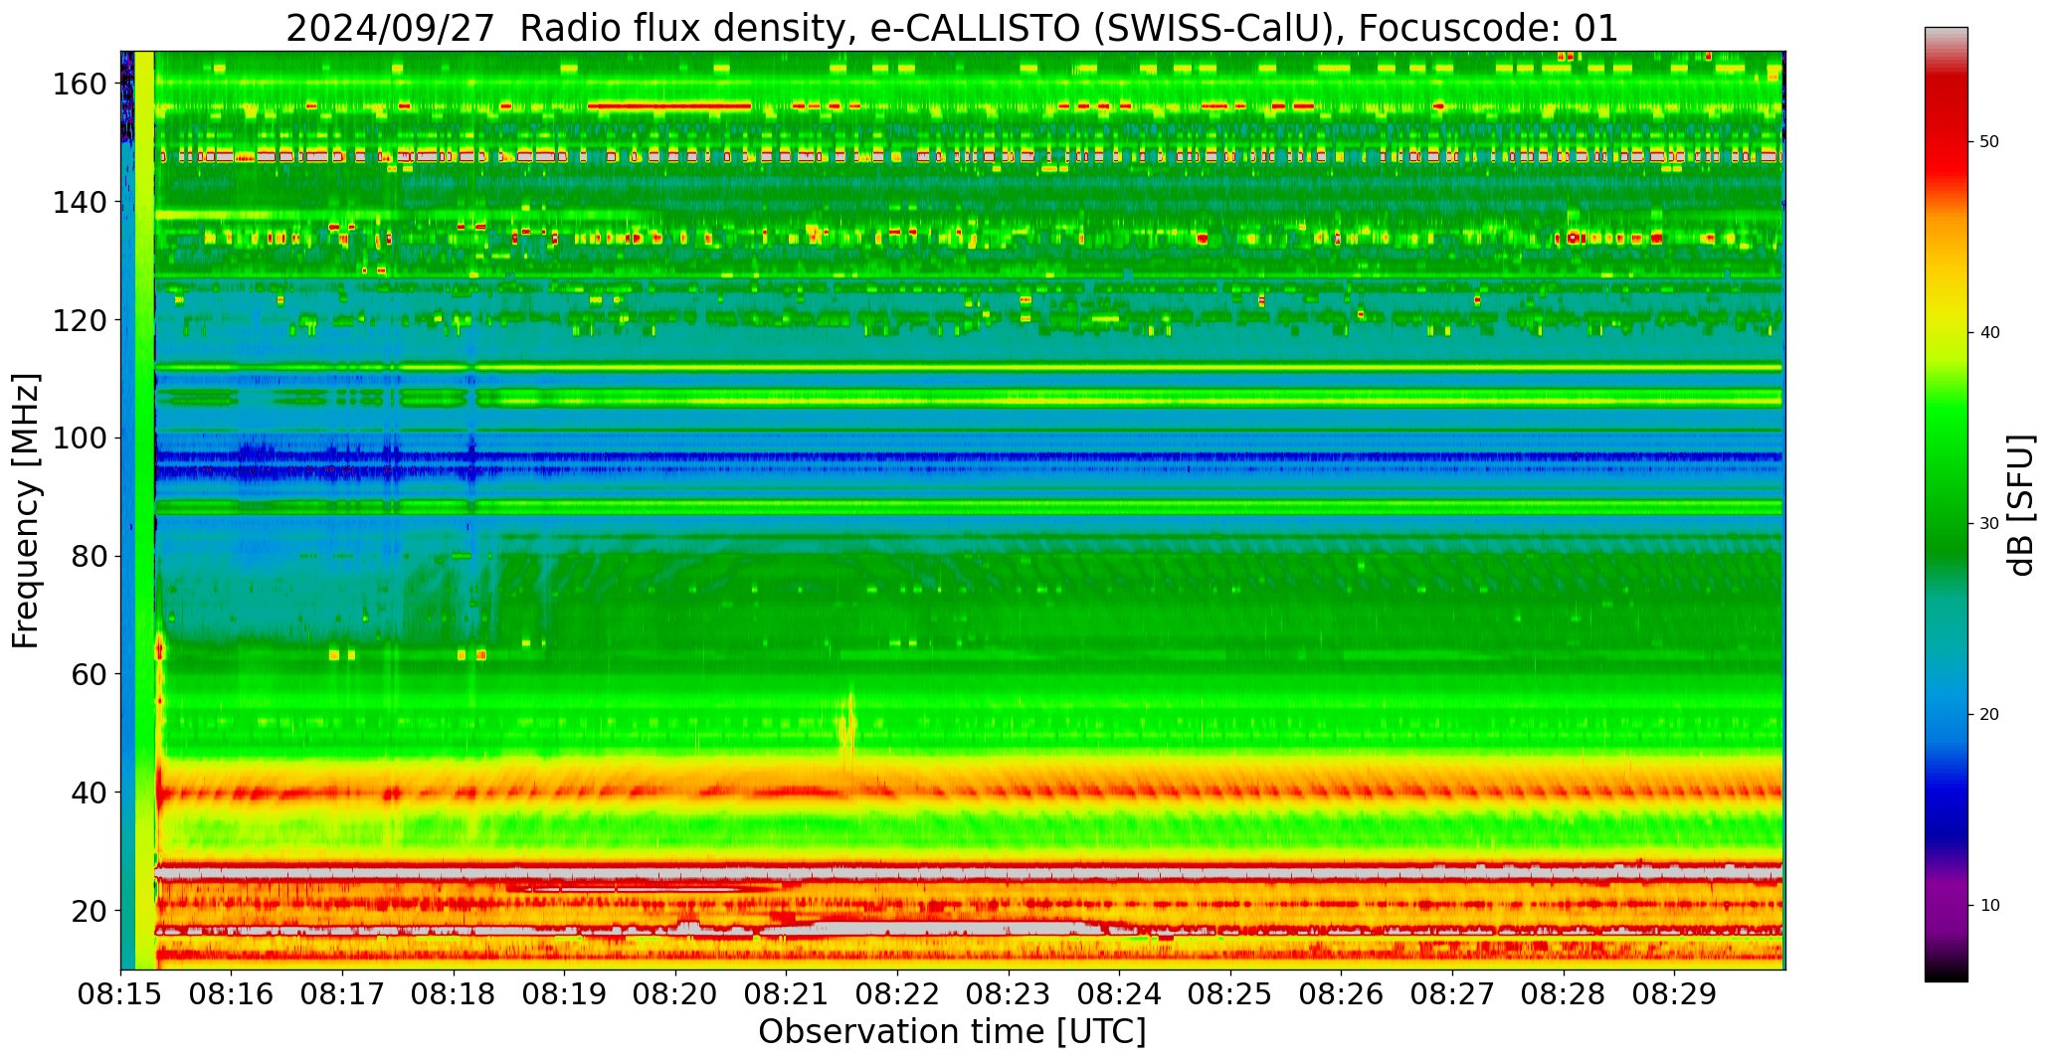Viewport: 2051px width, 1061px height.
Task: Click the colorbar tick value 30
Action: [1989, 523]
